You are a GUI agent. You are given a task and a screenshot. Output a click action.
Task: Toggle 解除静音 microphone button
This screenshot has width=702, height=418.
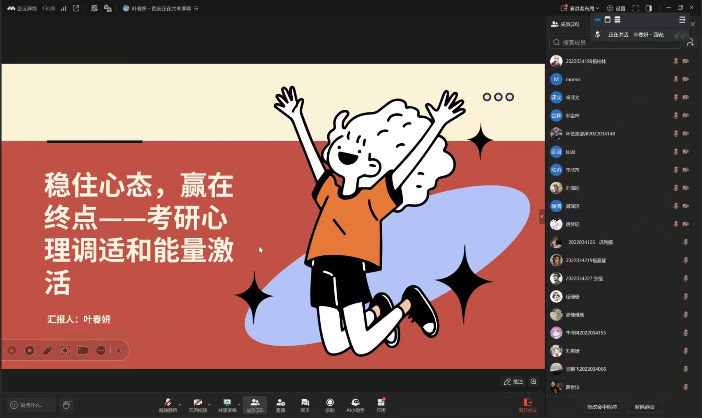click(x=168, y=405)
